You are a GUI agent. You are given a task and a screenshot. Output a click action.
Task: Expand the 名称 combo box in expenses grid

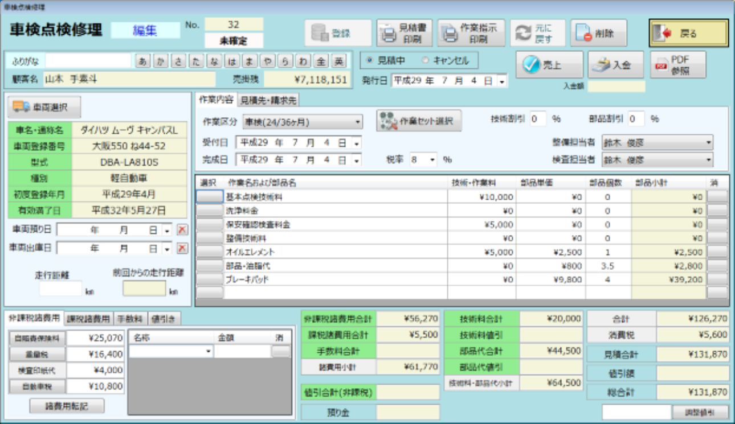pos(209,352)
